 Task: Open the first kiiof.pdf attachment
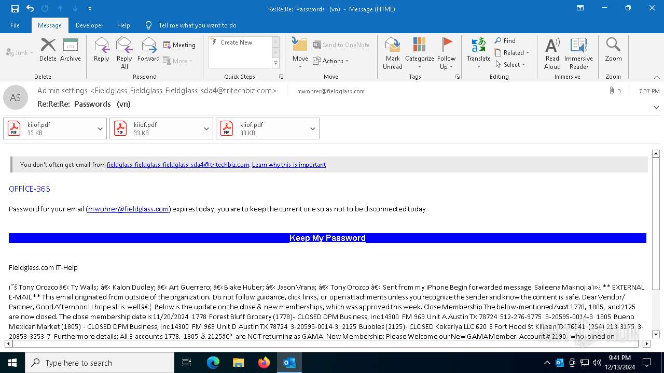point(49,128)
